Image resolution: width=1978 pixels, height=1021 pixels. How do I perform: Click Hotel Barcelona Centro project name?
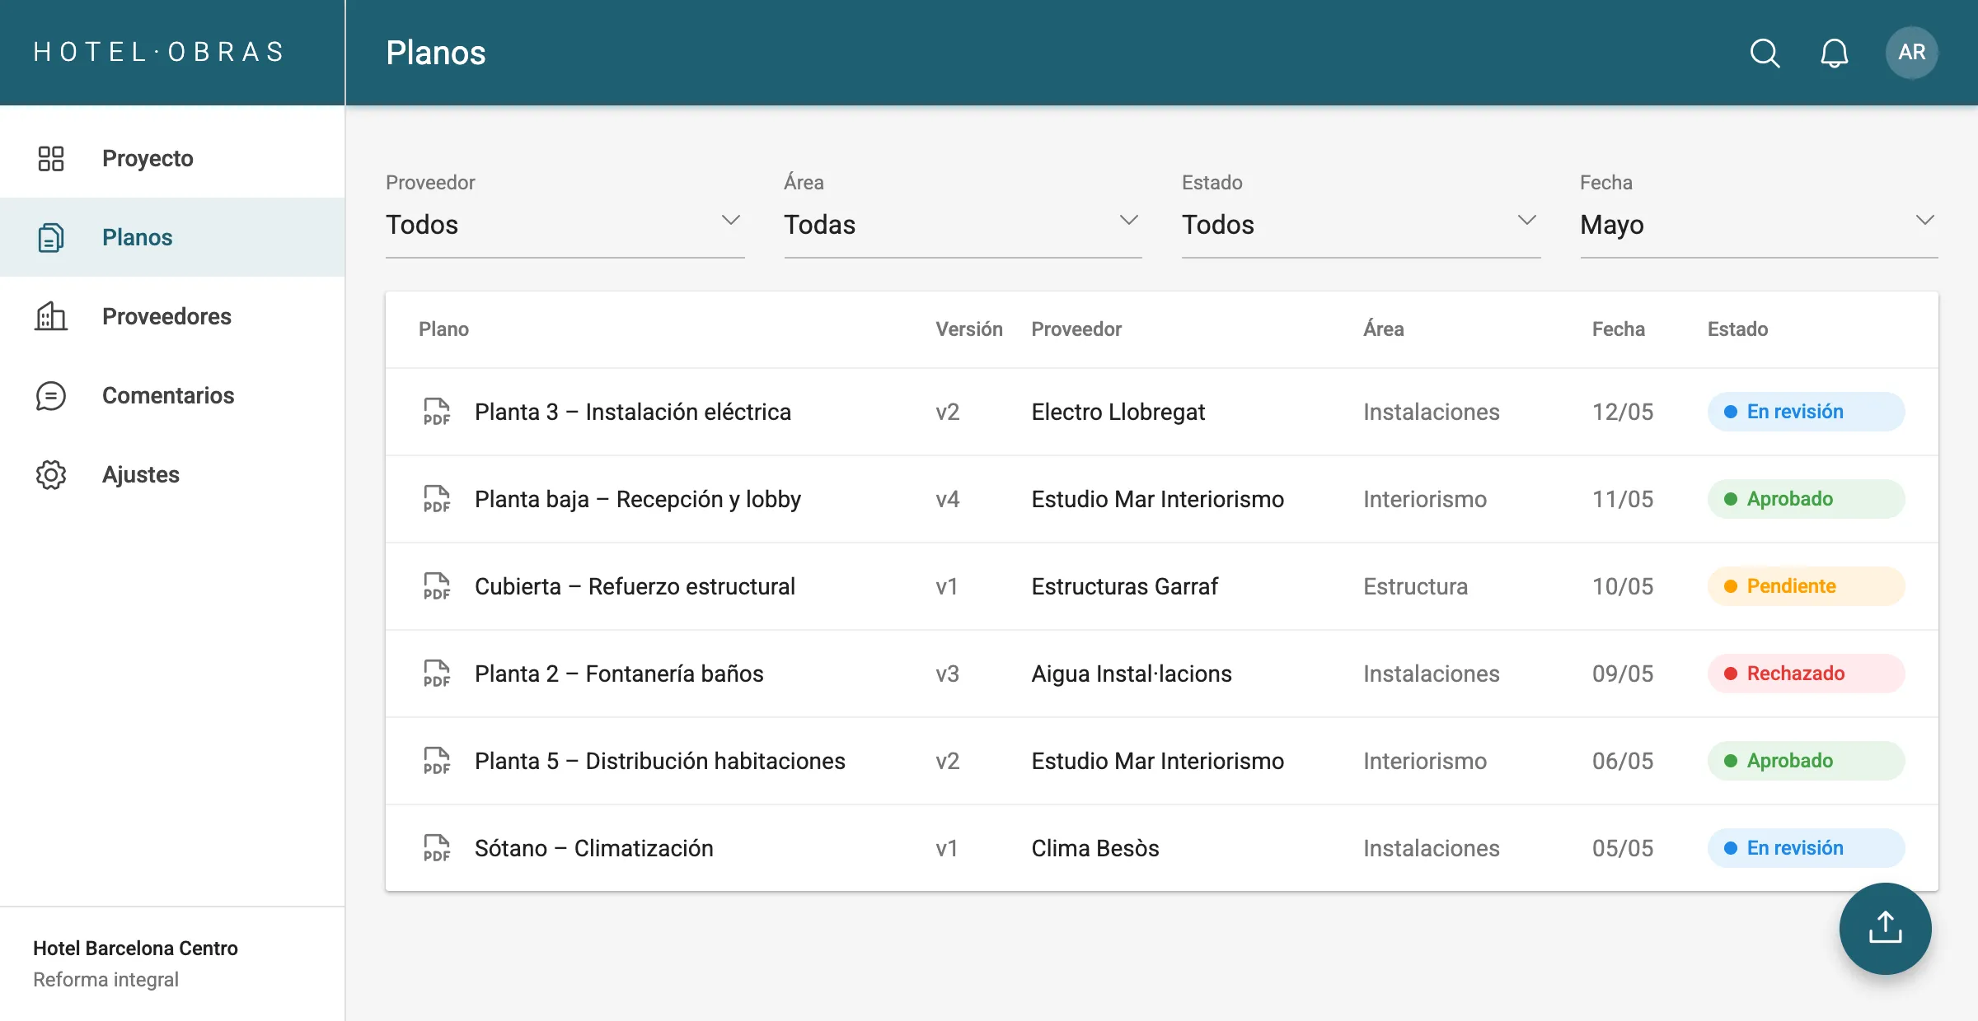coord(135,949)
